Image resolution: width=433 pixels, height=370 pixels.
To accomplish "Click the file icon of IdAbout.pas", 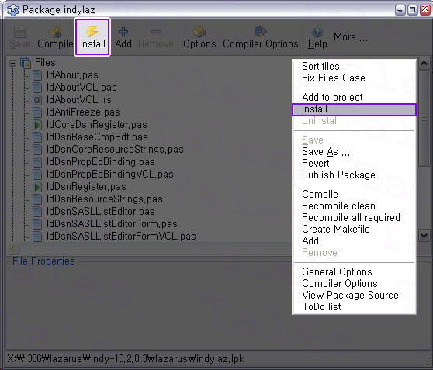I will 37,75.
